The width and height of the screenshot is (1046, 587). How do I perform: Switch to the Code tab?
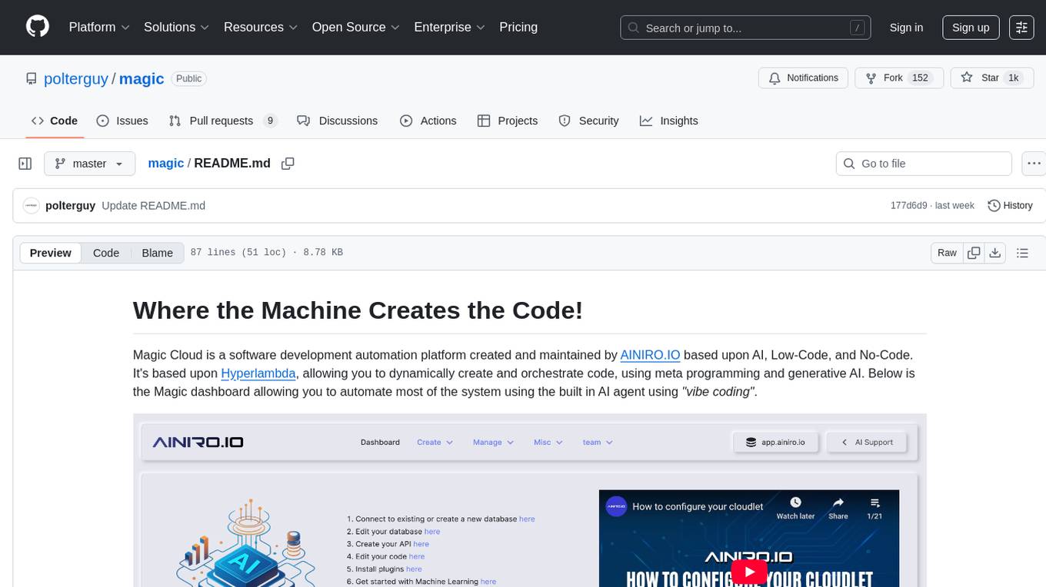tap(55, 121)
